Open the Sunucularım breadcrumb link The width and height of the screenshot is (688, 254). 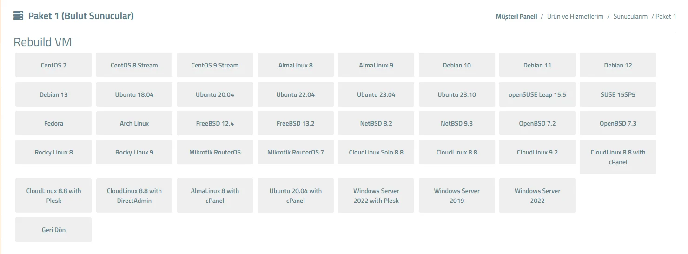pyautogui.click(x=630, y=16)
